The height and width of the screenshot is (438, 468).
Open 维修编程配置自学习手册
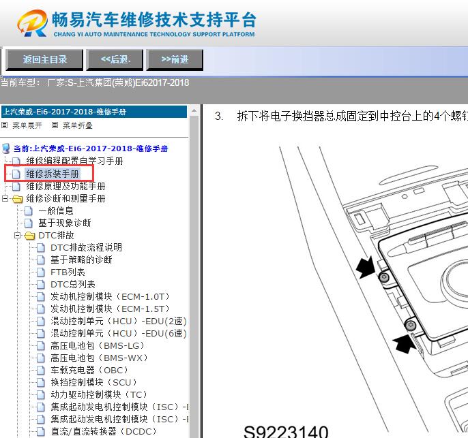point(74,161)
